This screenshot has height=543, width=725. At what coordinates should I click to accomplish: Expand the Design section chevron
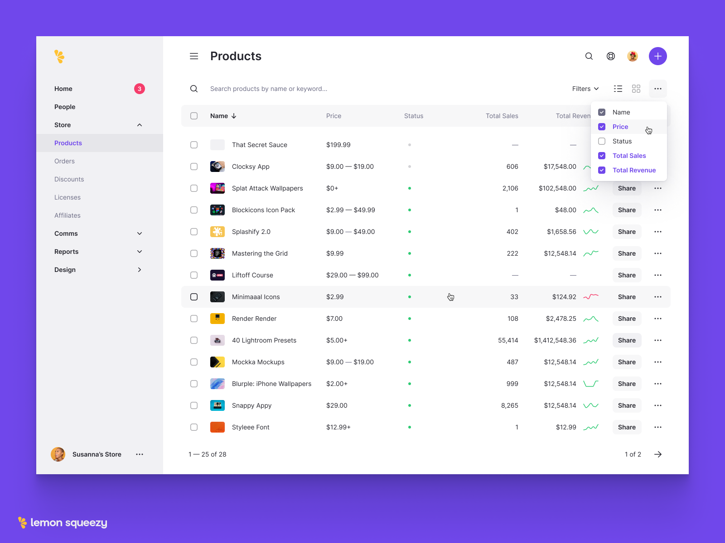[x=140, y=270]
